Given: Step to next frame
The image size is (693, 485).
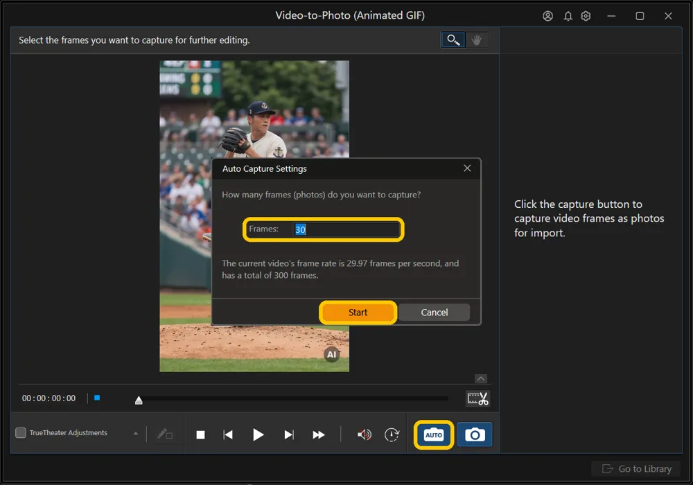Looking at the screenshot, I should 288,435.
